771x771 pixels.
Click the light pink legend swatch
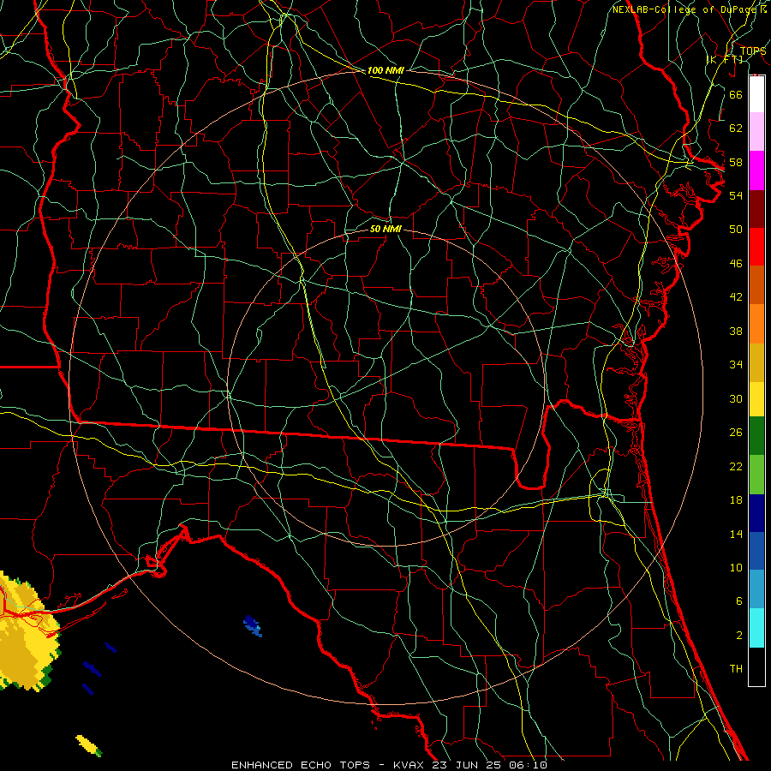coord(756,131)
